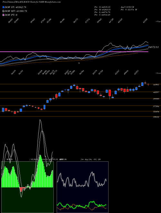Click the 44961 price axis label
The width and height of the screenshot is (161, 213).
(x=156, y=85)
